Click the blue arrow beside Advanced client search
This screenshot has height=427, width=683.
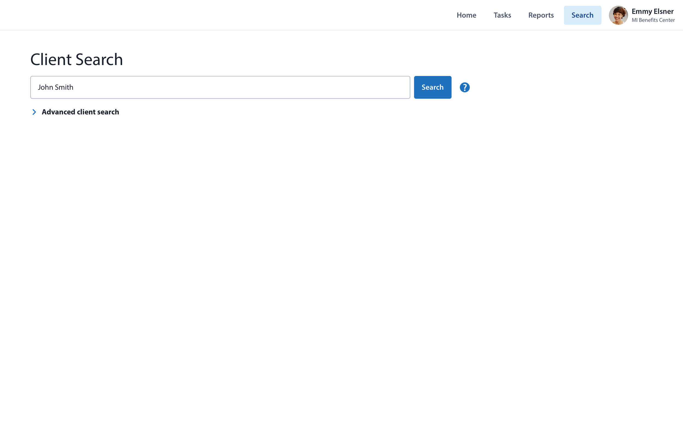point(34,112)
